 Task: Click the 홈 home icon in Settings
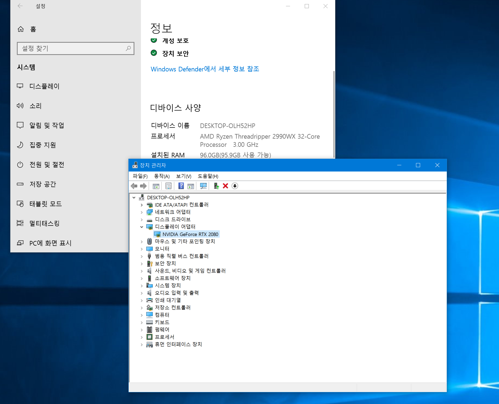pos(21,29)
